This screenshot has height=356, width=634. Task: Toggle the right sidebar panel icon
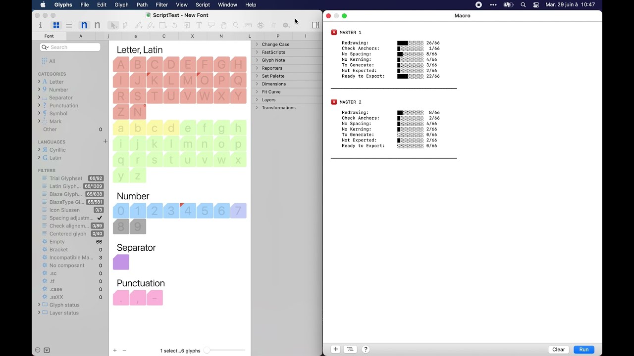coord(316,25)
